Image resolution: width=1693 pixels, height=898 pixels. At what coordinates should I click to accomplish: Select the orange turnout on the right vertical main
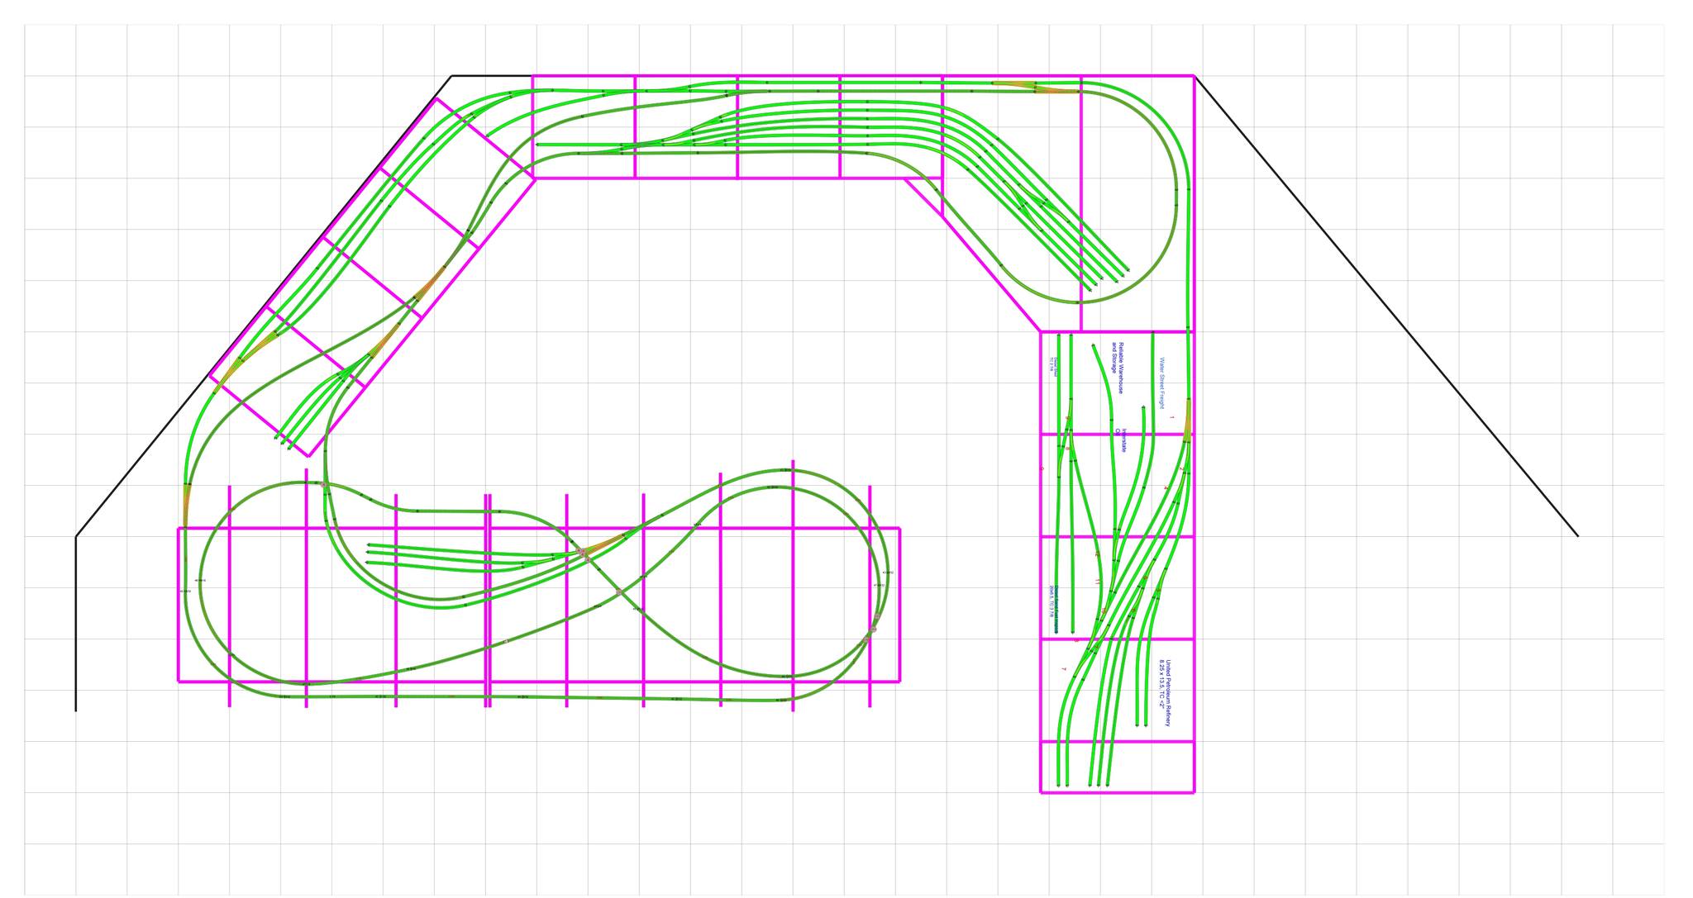click(x=1188, y=420)
